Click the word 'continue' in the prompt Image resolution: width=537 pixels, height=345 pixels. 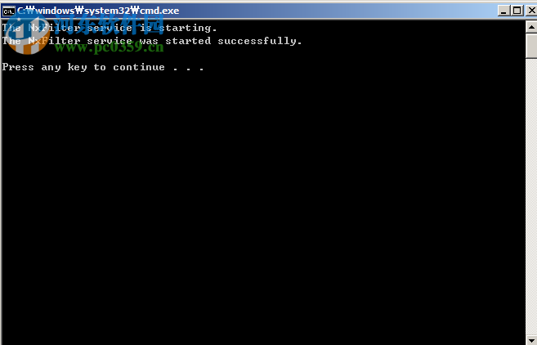coord(139,67)
